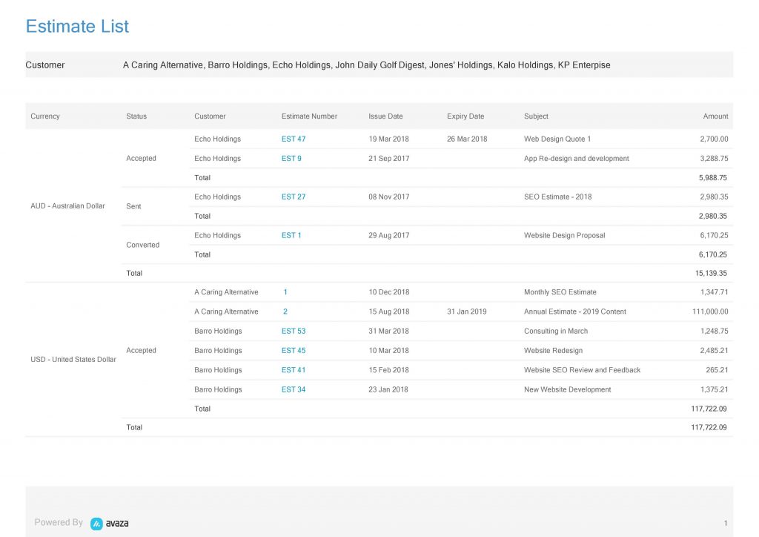This screenshot has width=759, height=537.
Task: Select issue date 10 Mar 2018
Action: [388, 351]
